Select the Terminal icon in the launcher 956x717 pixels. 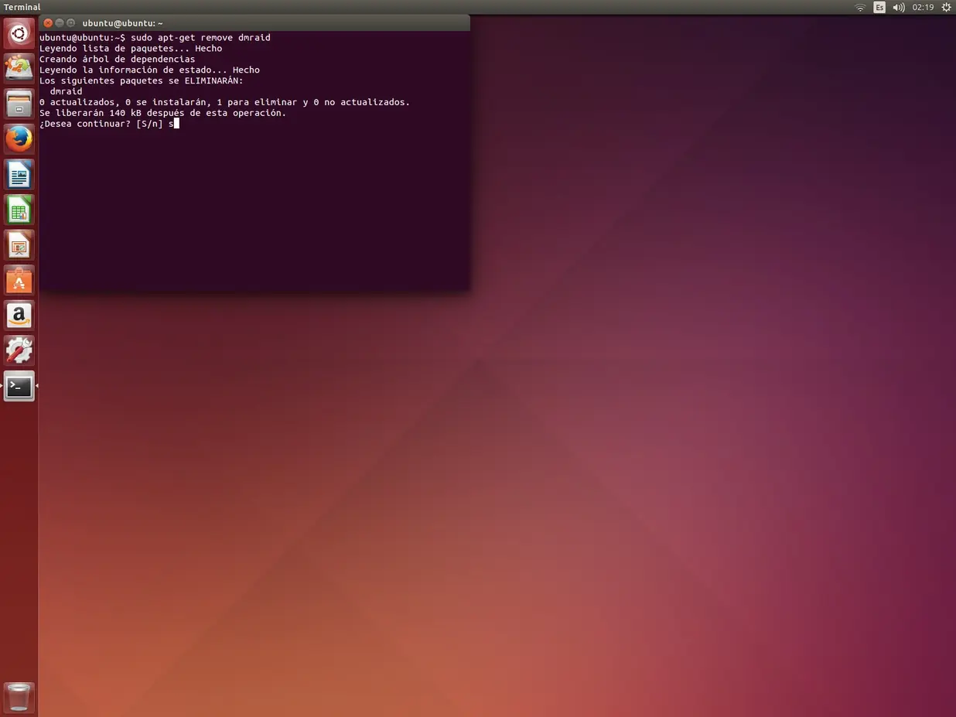tap(19, 386)
